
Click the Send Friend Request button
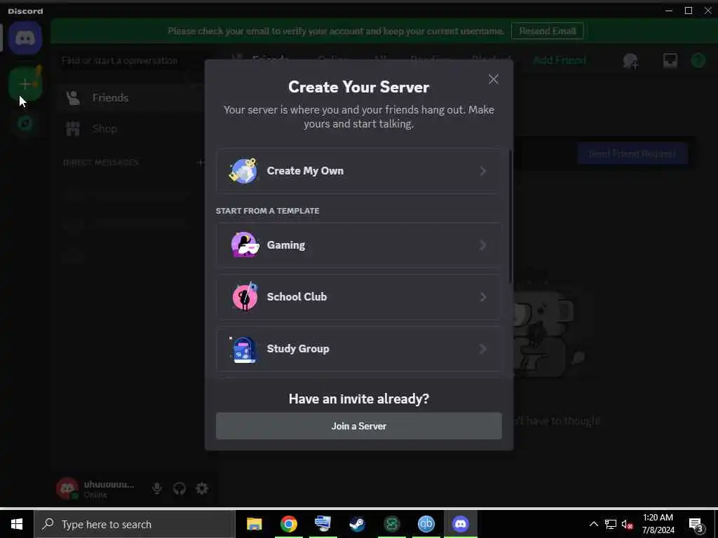pyautogui.click(x=632, y=153)
